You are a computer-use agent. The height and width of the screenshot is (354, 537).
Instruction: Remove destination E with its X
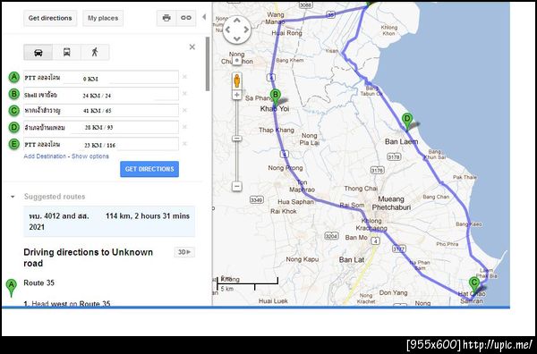point(184,144)
